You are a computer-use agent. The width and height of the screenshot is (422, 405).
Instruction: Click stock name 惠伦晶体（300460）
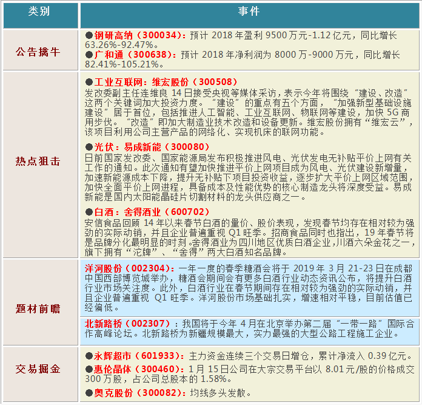click(138, 369)
